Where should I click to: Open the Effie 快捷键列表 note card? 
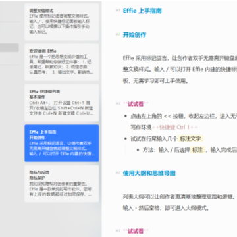(x=62, y=103)
